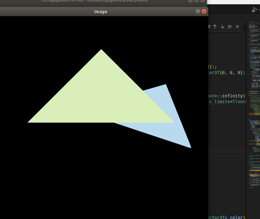Screen dimensions: 260x219
Task: Click the image window title bar
Action: point(101,12)
